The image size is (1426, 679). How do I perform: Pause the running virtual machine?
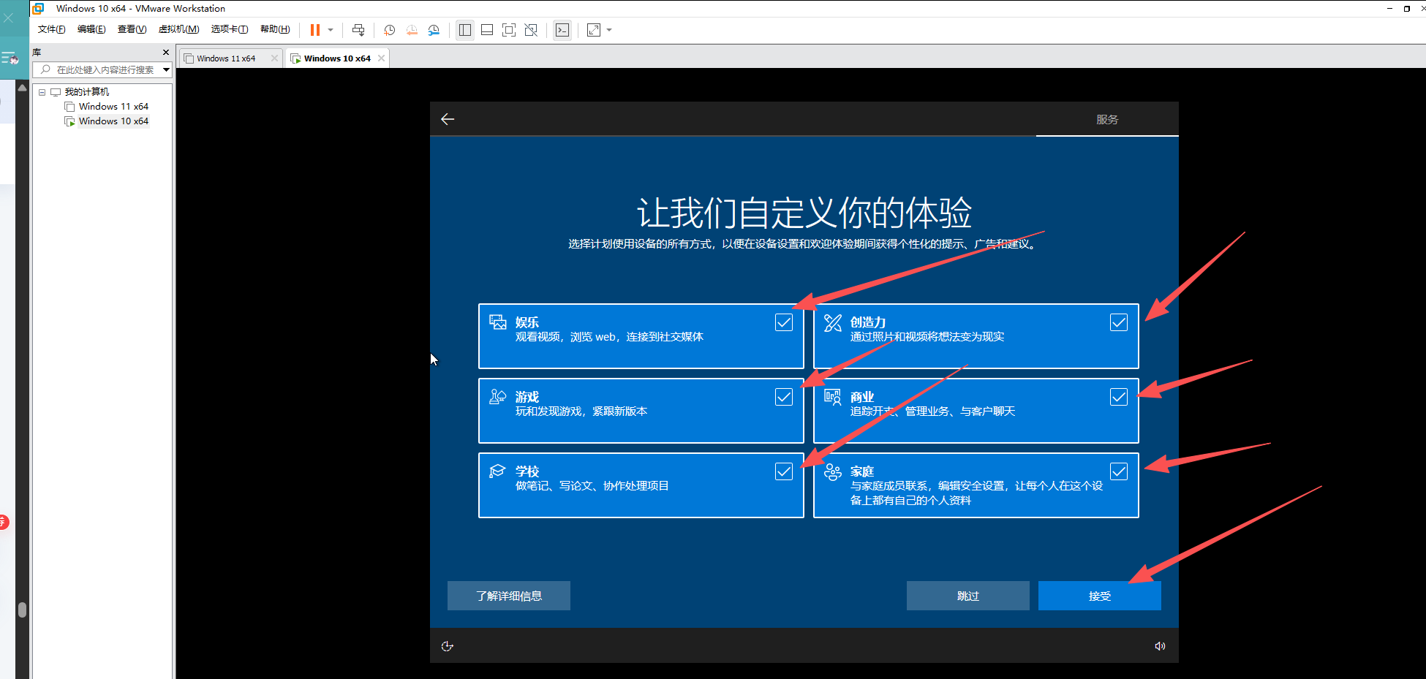[315, 30]
